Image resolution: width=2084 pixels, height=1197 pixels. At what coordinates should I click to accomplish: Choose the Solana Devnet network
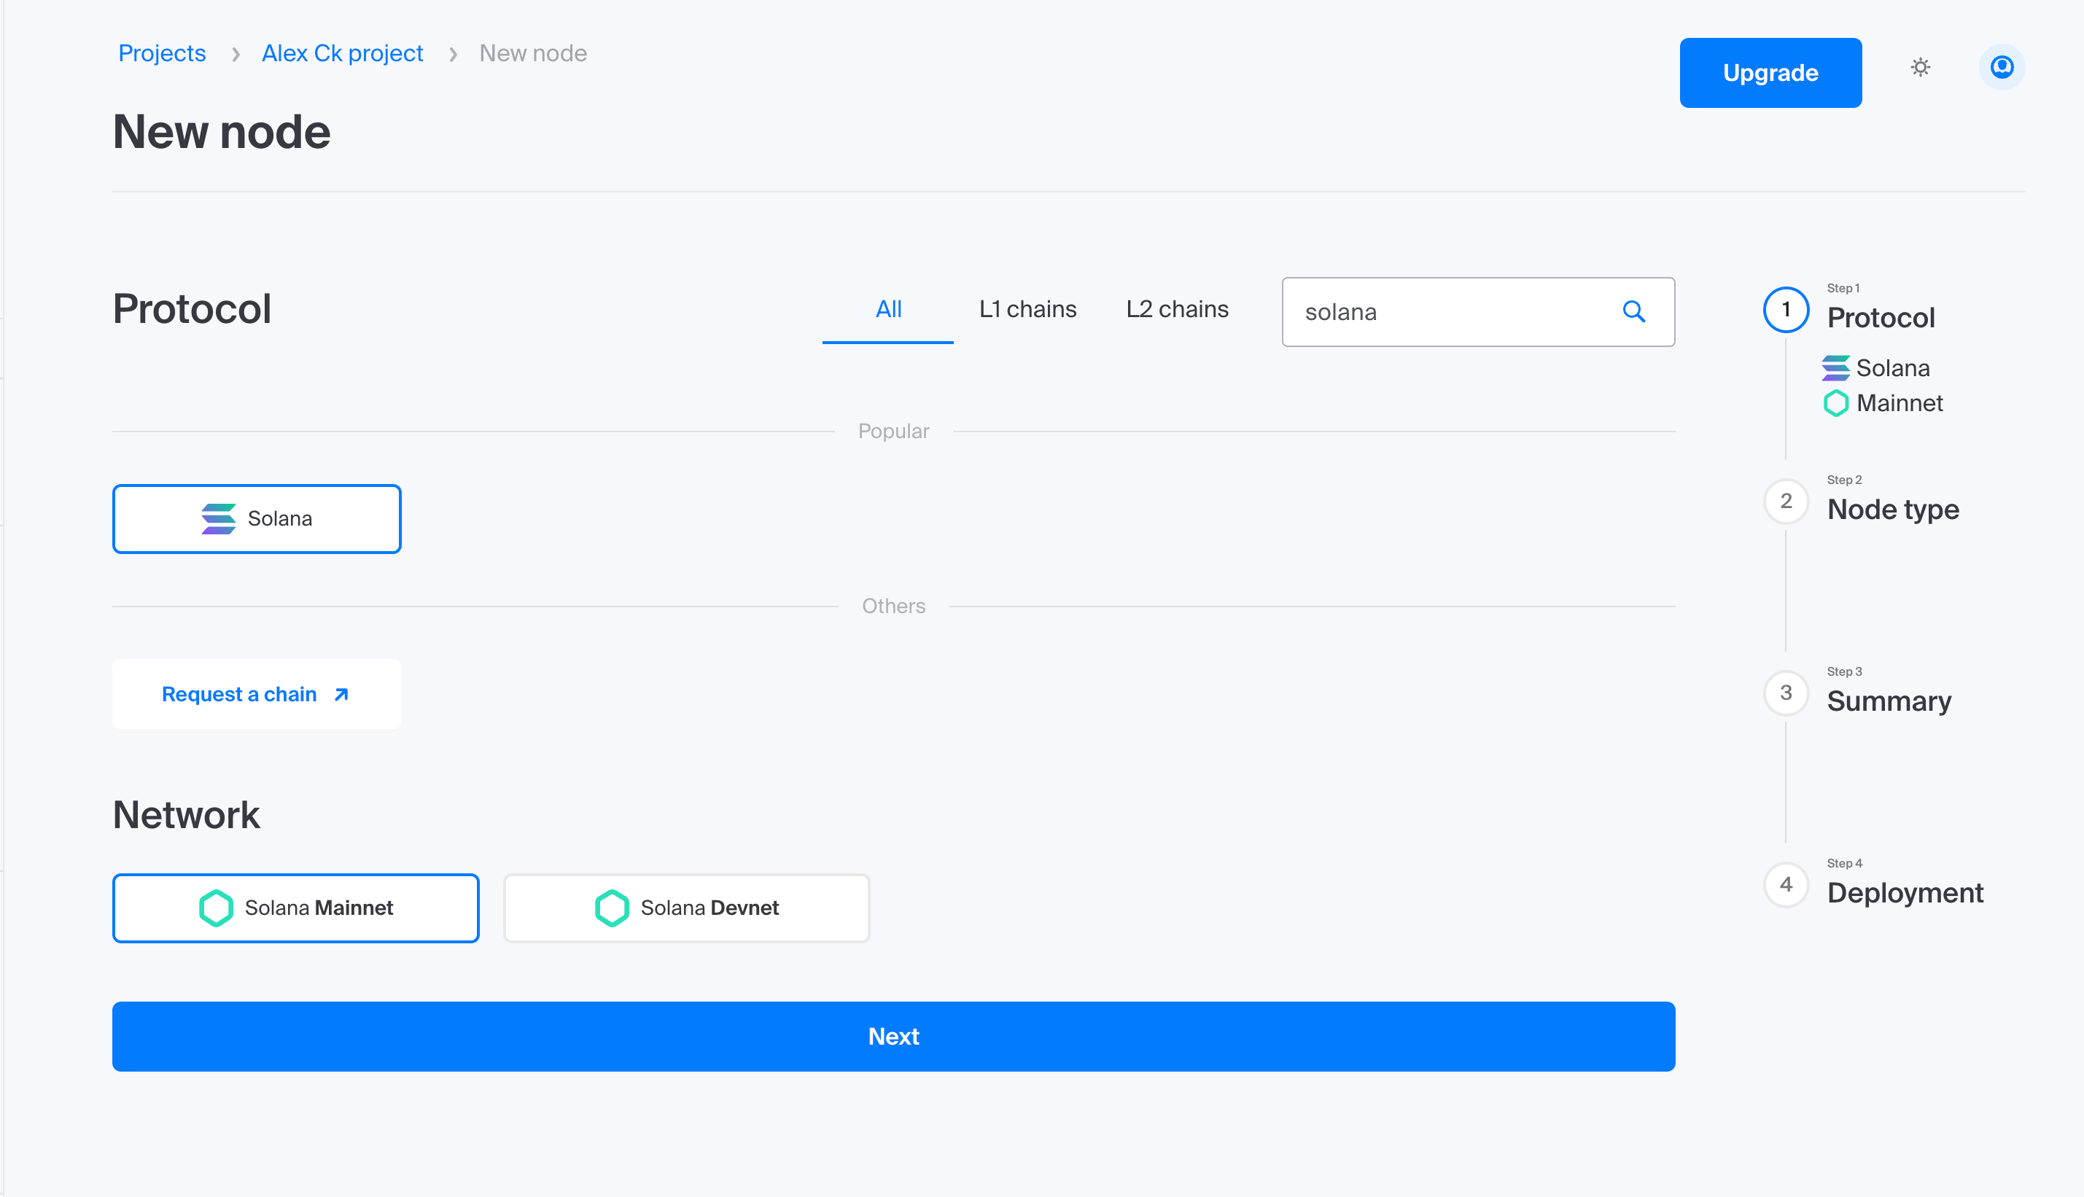[x=686, y=908]
